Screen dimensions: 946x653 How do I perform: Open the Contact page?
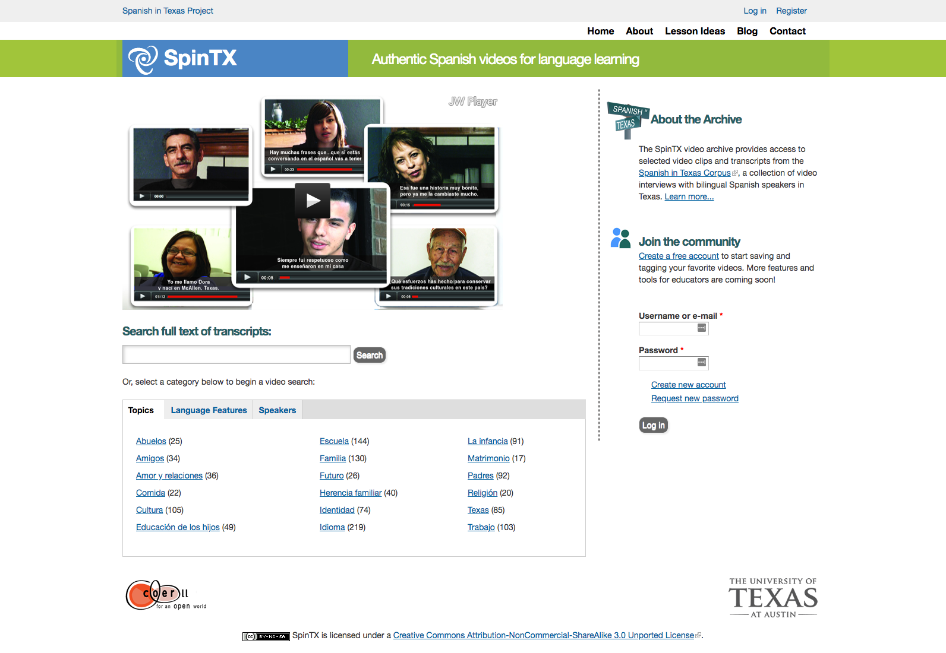pos(787,31)
